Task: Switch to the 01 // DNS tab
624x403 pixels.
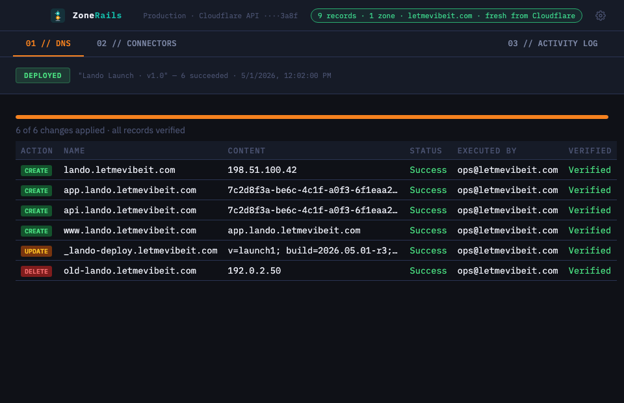Action: 48,44
